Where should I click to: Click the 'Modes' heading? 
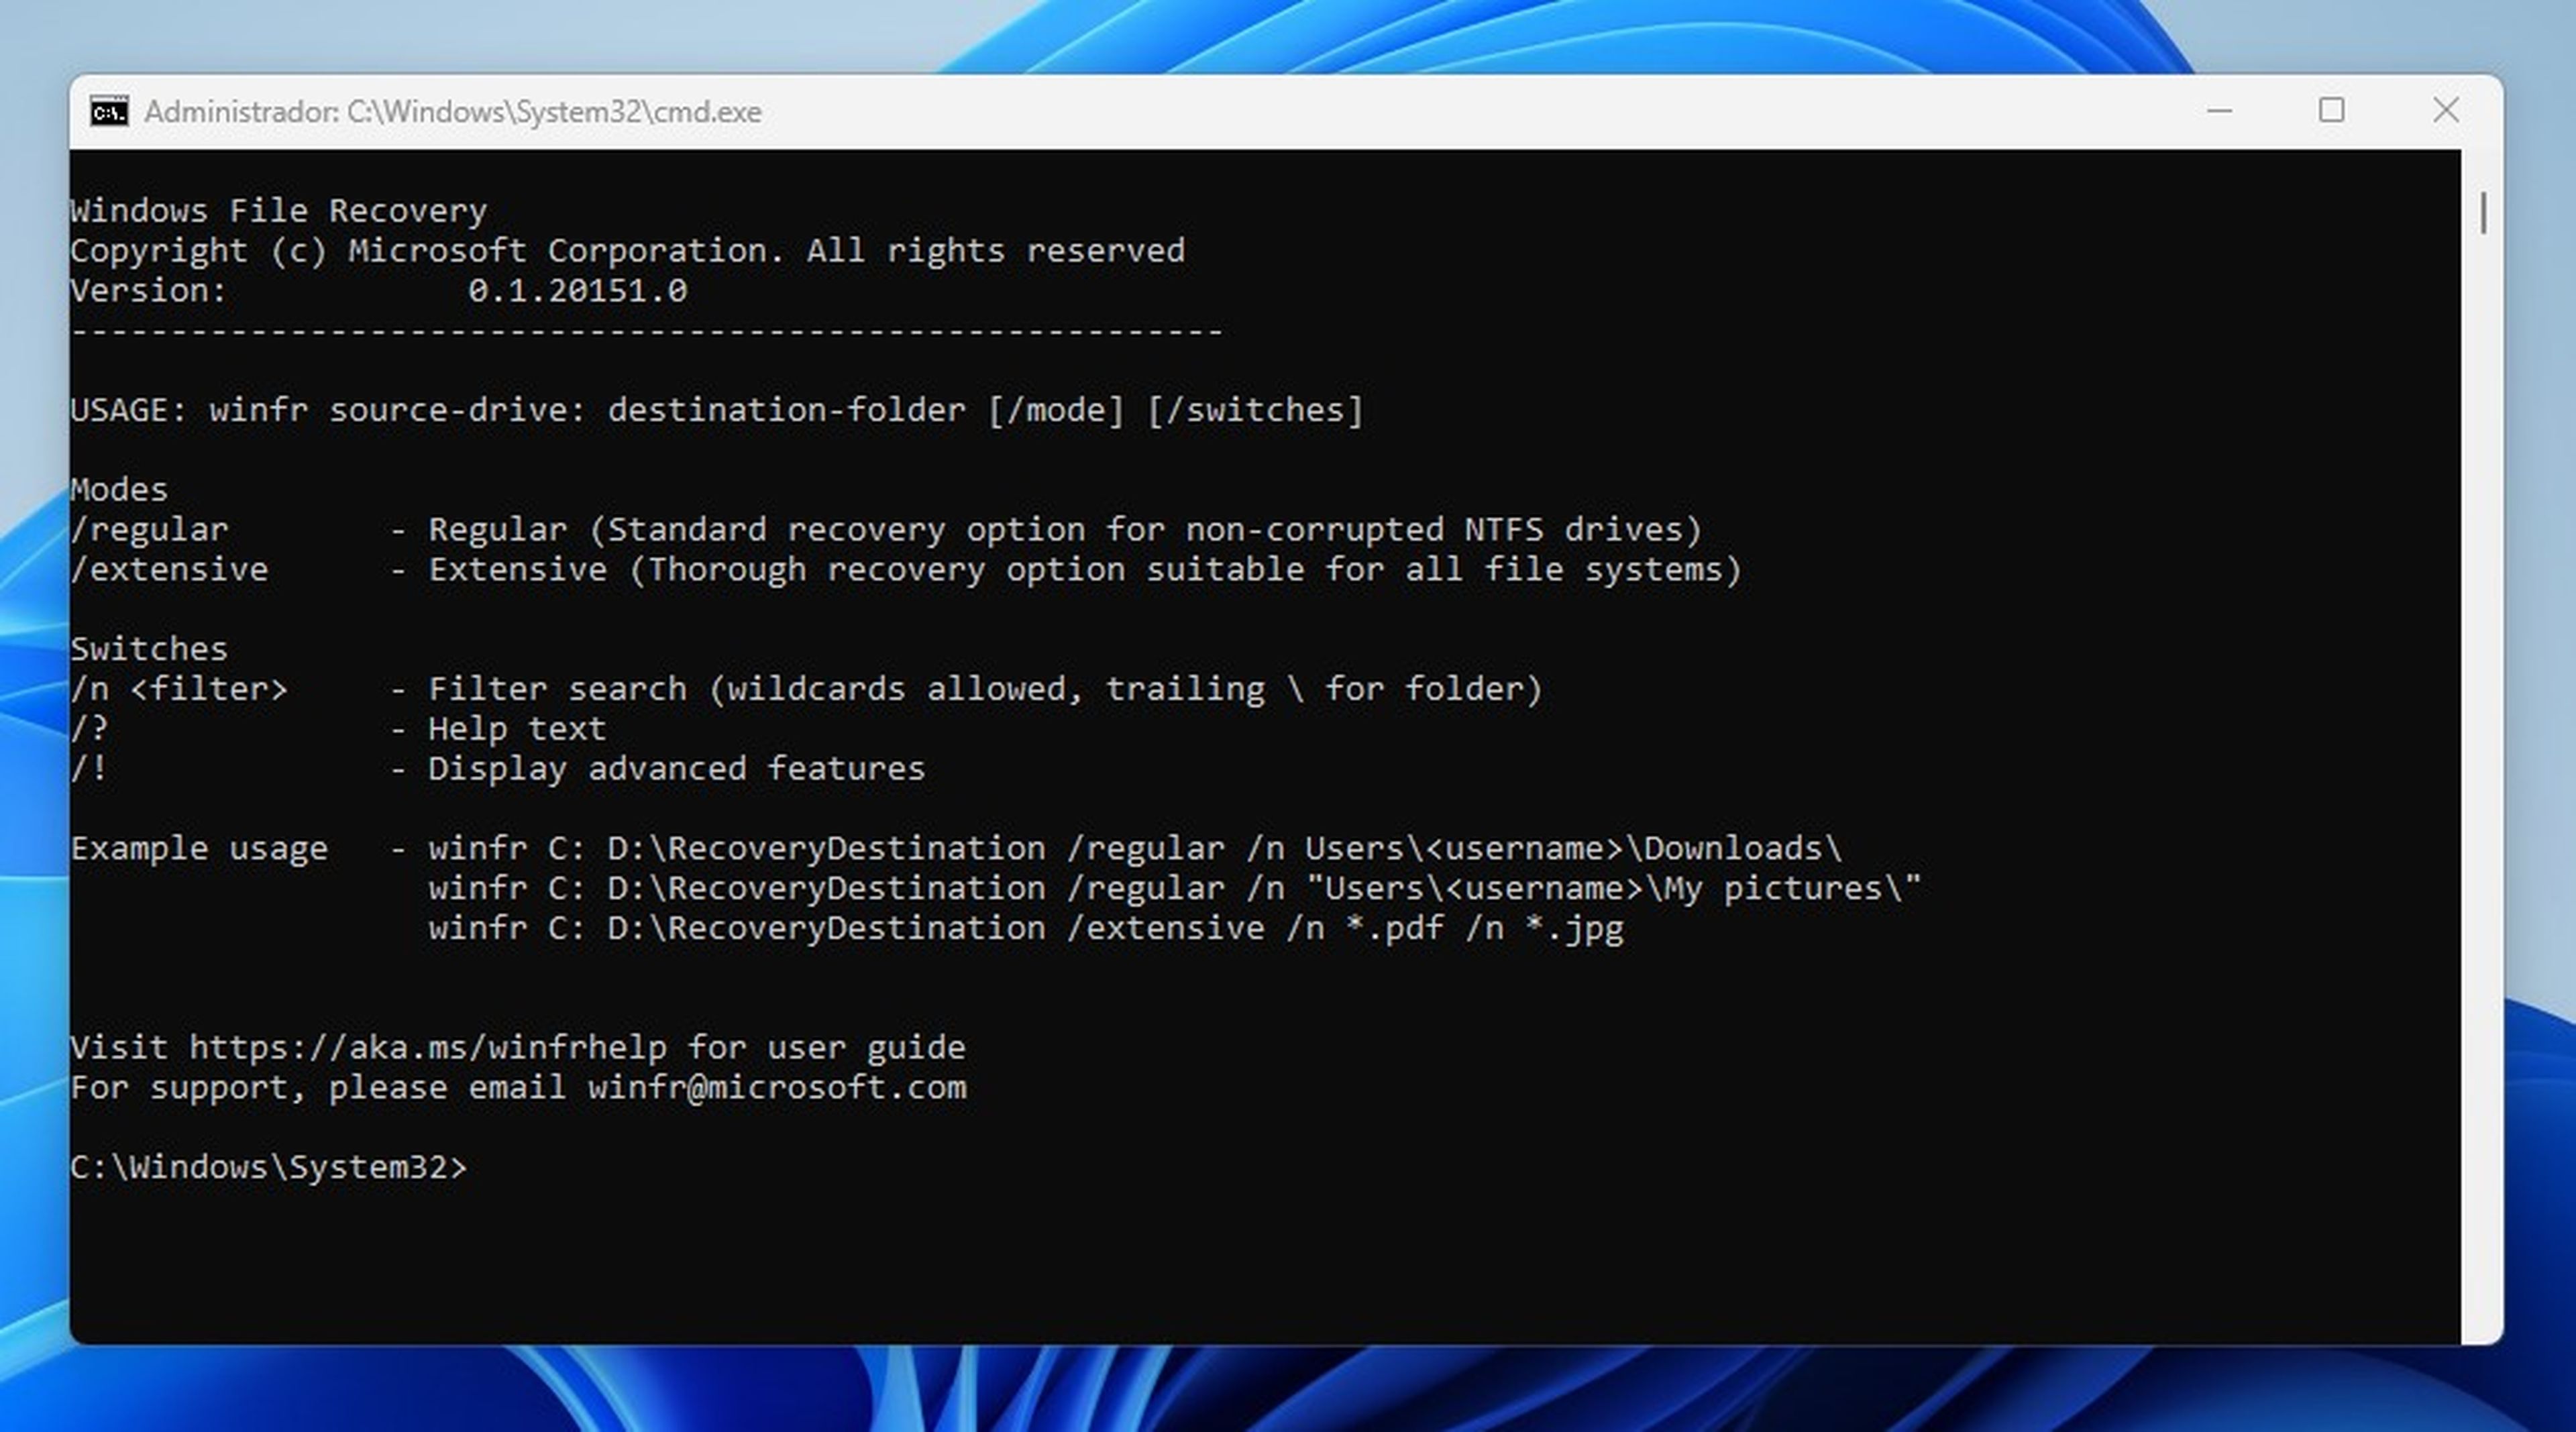[119, 490]
